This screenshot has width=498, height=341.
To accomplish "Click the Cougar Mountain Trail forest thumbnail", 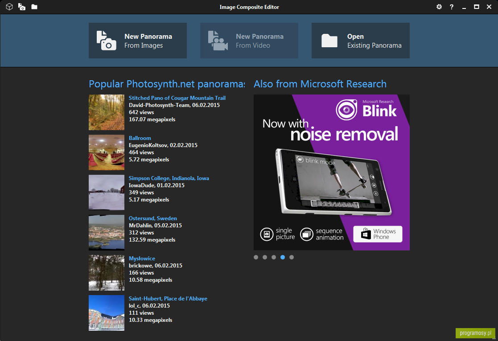I will tap(107, 112).
